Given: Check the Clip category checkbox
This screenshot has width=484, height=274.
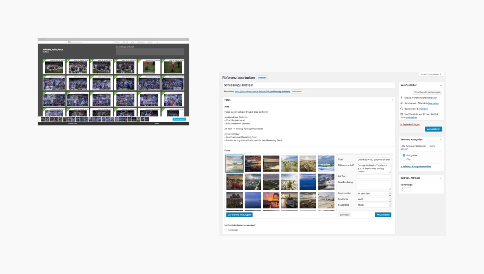Looking at the screenshot, I should pos(404,159).
